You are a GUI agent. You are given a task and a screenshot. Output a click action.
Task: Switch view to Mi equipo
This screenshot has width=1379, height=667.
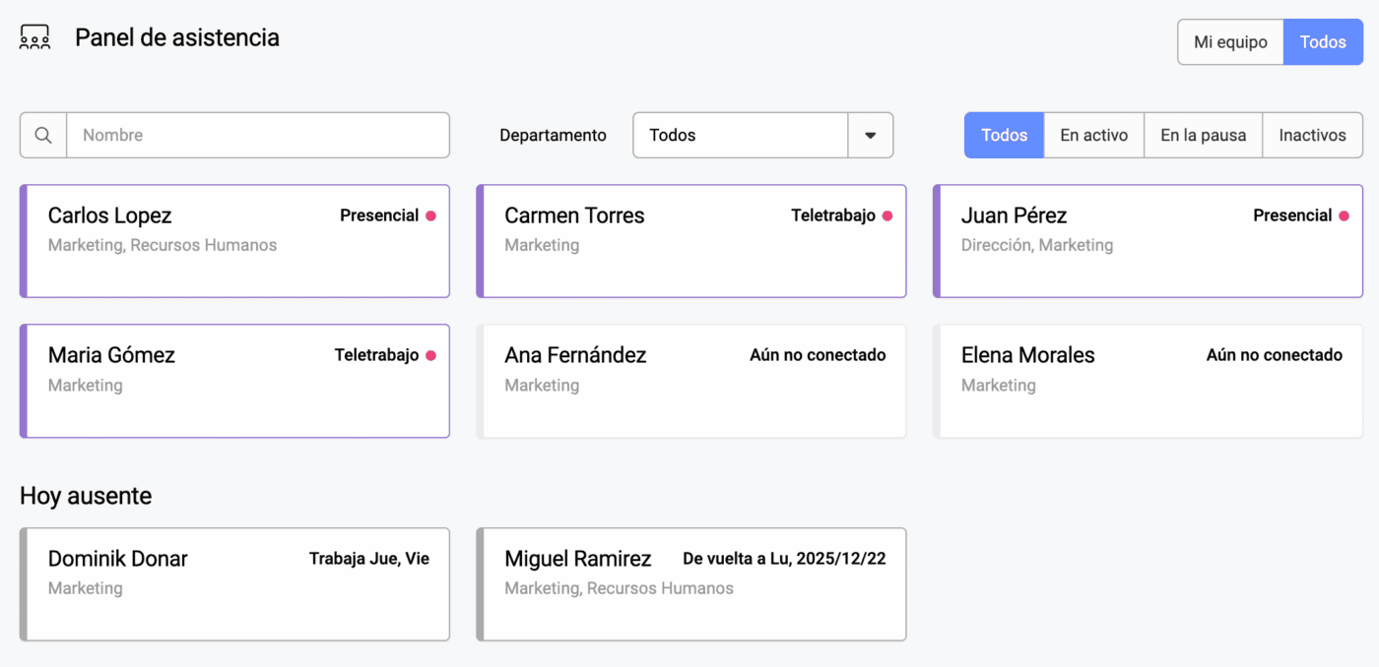tap(1230, 42)
